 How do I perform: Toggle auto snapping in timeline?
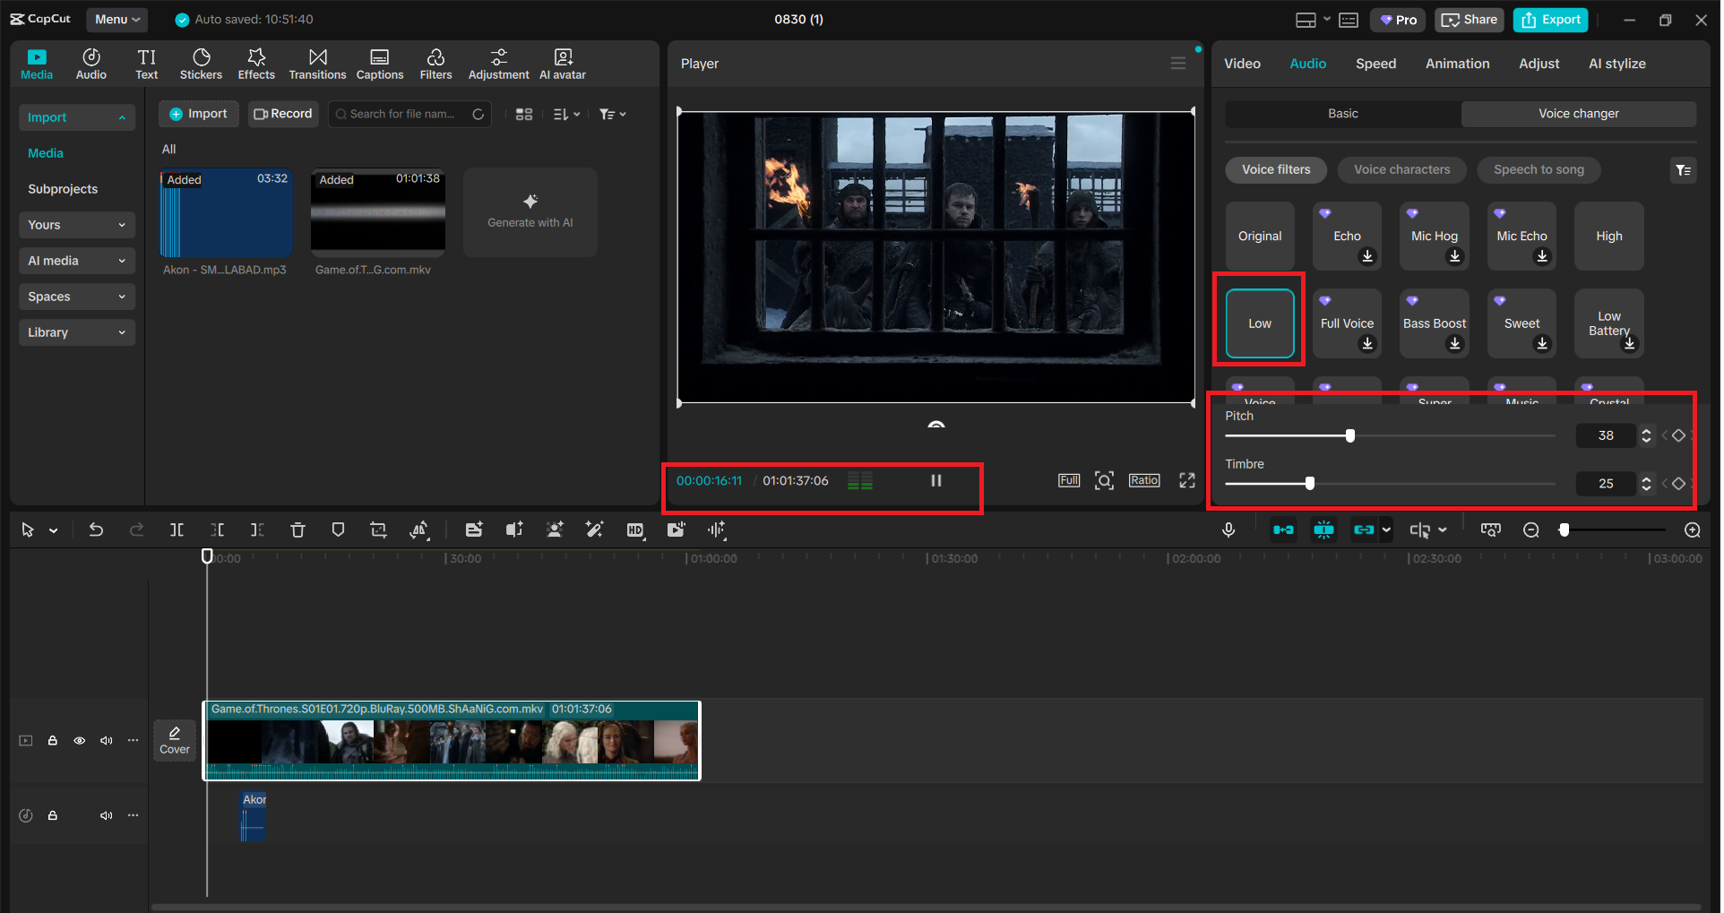pyautogui.click(x=1323, y=530)
